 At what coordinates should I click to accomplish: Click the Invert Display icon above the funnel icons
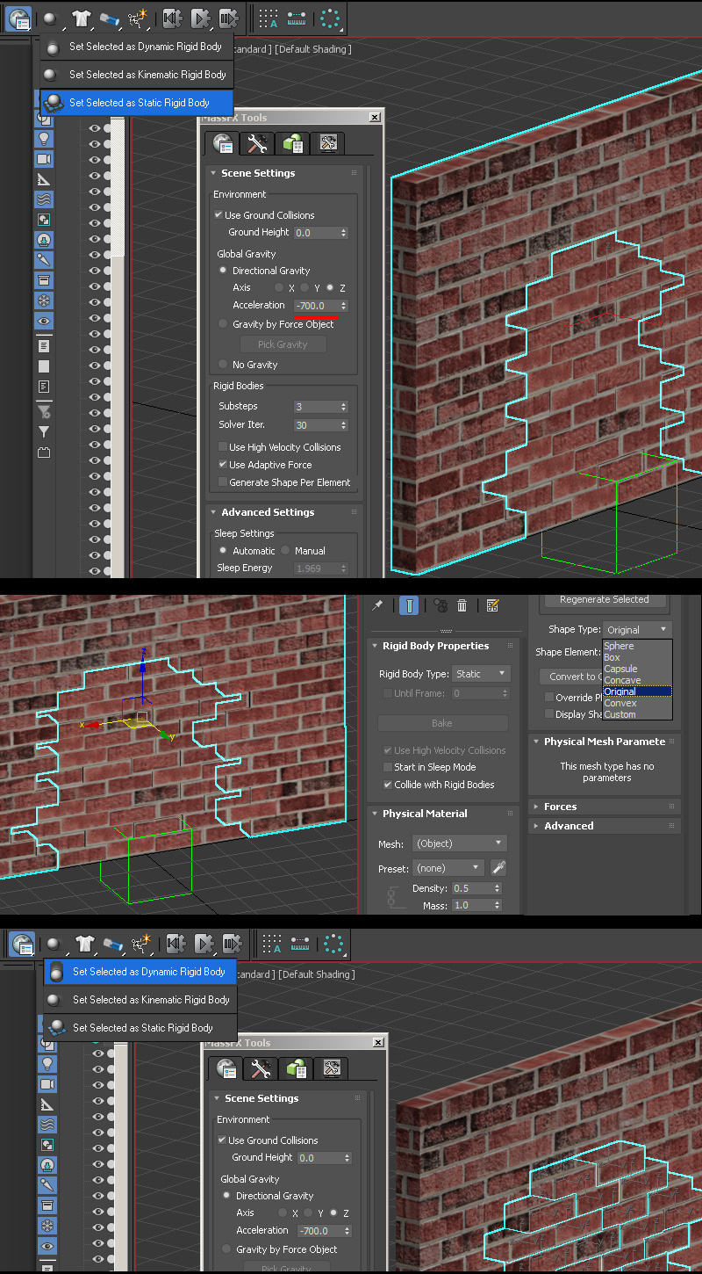(x=44, y=387)
